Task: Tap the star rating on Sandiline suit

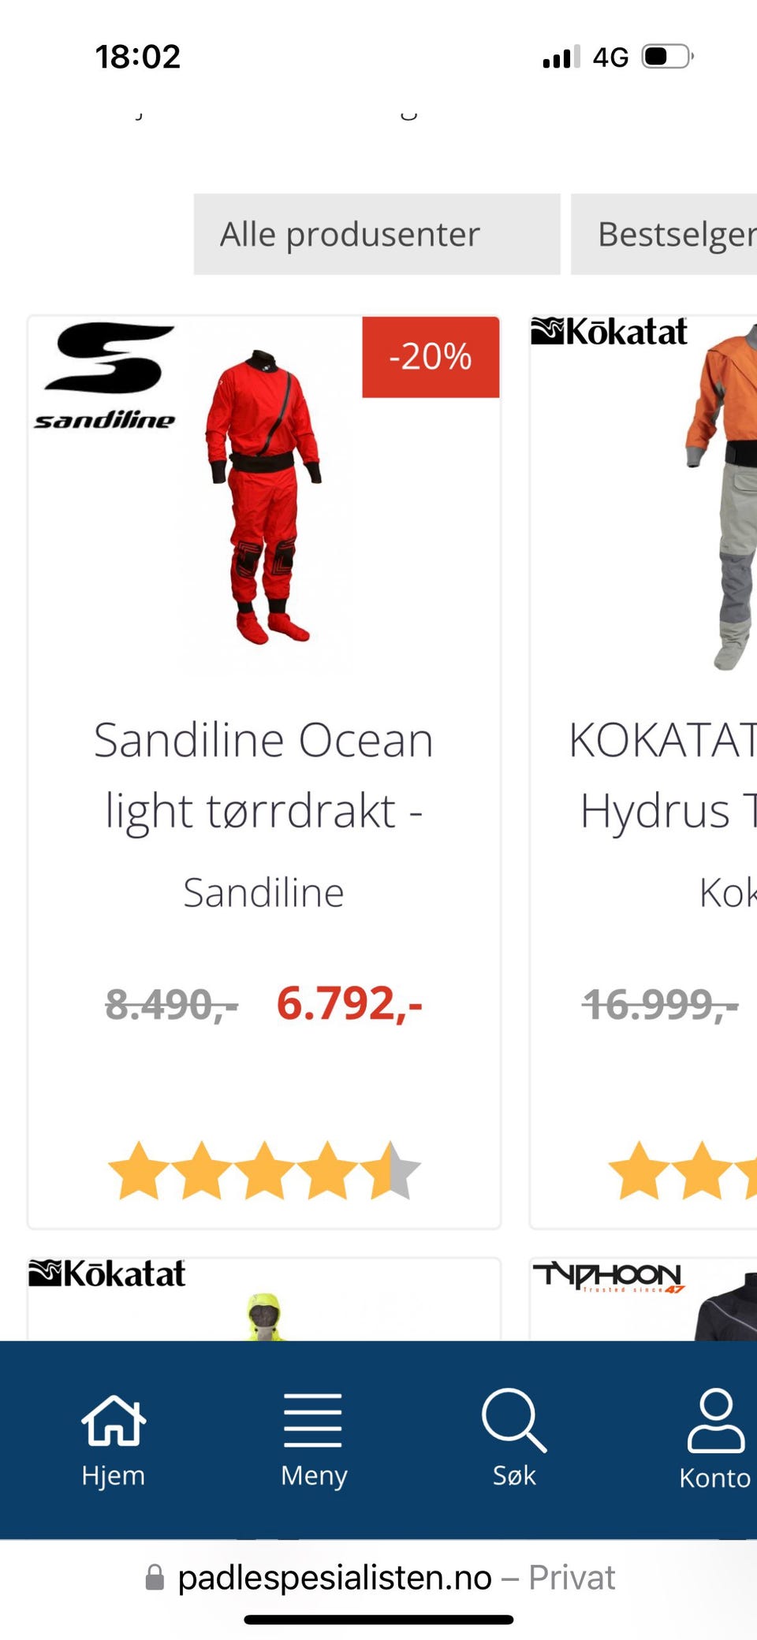Action: (x=264, y=1170)
